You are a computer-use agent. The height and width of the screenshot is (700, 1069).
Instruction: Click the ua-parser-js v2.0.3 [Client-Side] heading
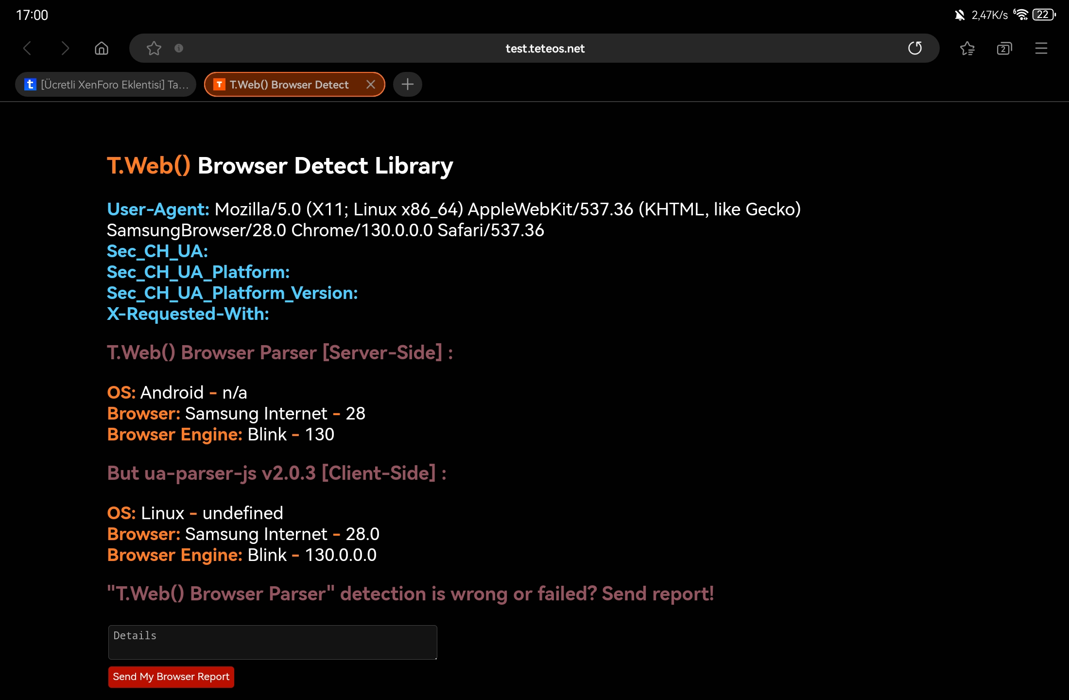[277, 473]
